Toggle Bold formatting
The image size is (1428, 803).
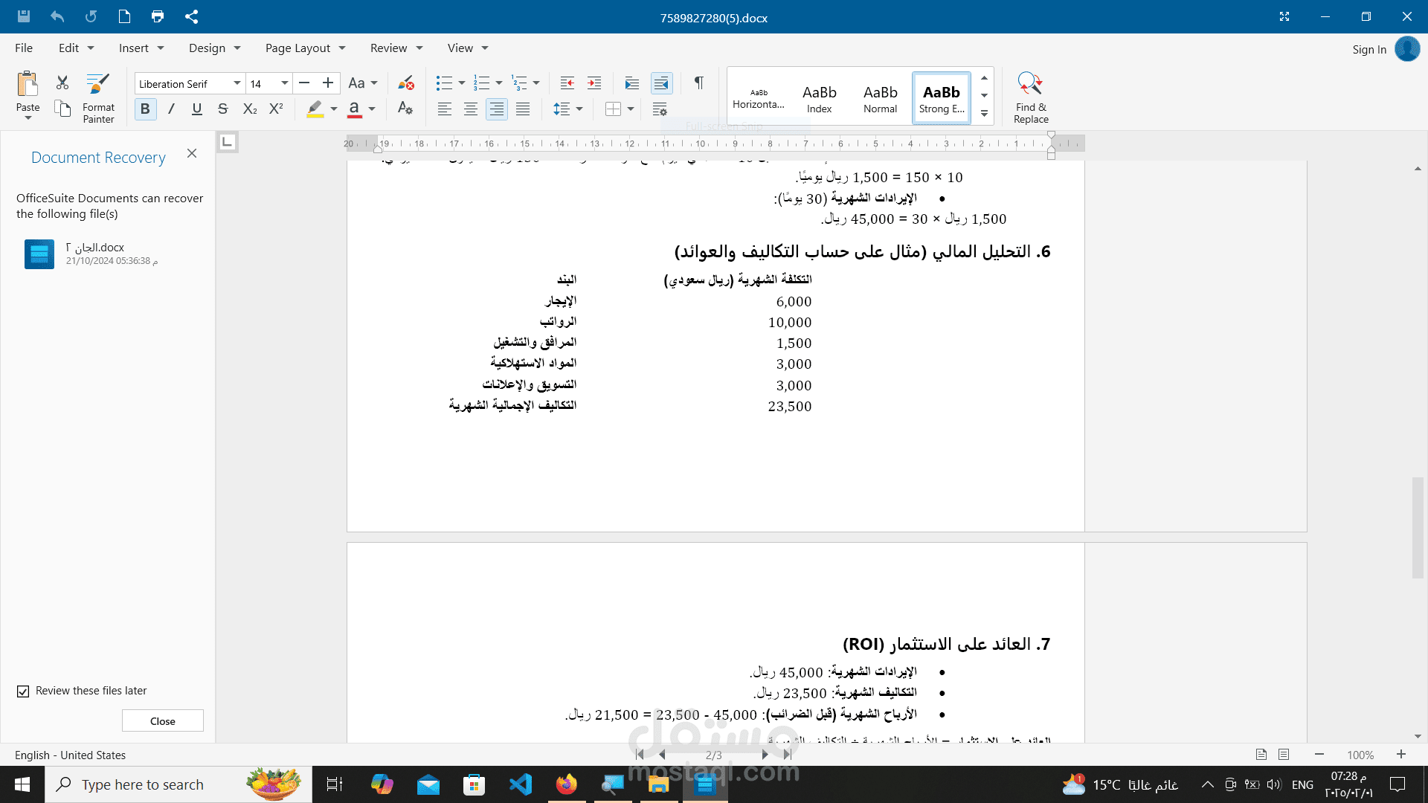(x=145, y=109)
